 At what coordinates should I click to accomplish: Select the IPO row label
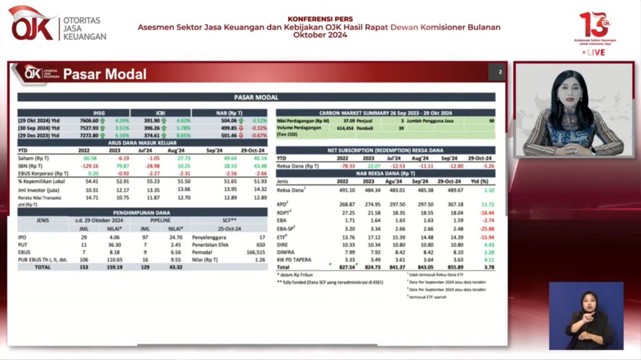point(22,237)
